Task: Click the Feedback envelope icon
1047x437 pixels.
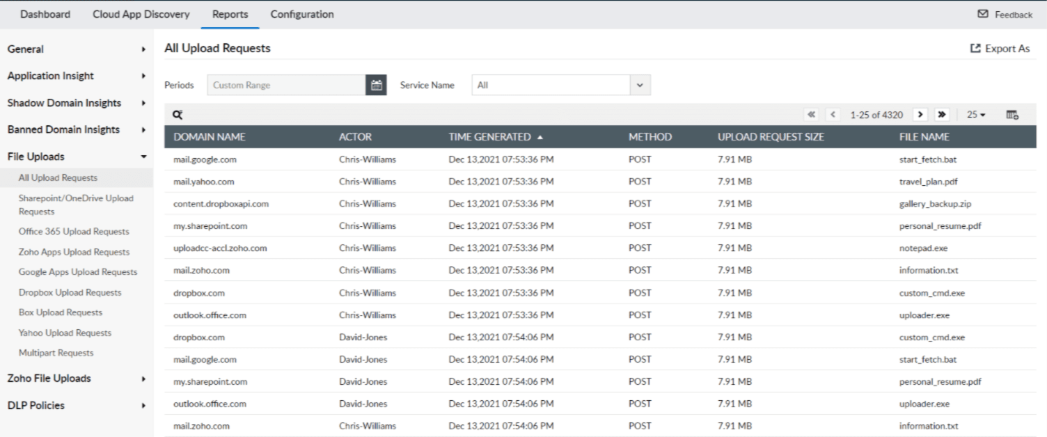Action: pyautogui.click(x=983, y=13)
